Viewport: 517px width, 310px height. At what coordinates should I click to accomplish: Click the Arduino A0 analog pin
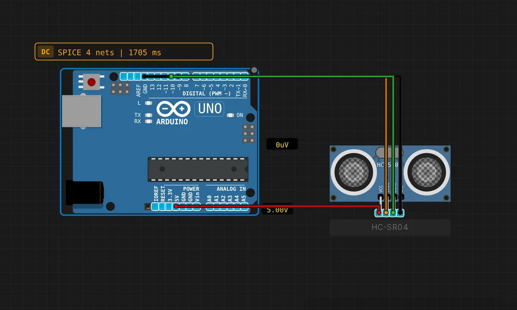pyautogui.click(x=209, y=207)
